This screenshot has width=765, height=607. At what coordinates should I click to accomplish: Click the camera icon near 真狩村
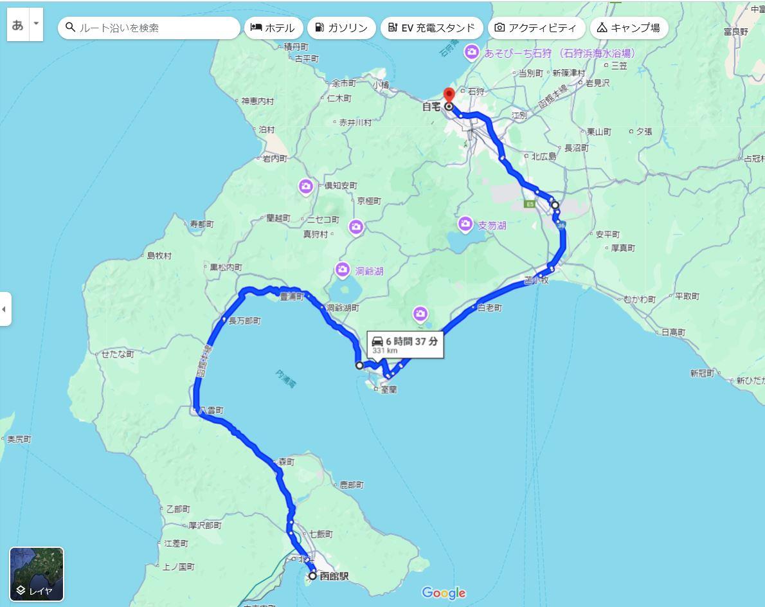(x=356, y=227)
